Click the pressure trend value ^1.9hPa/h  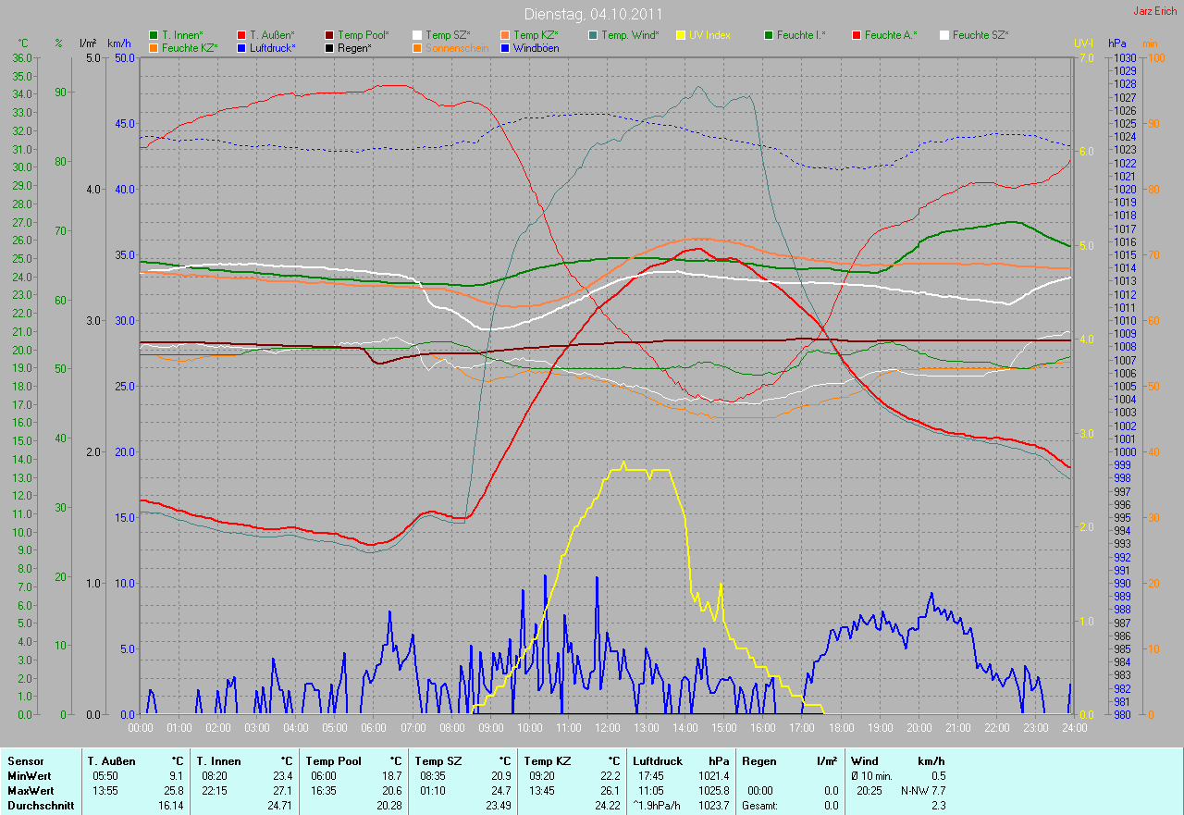click(x=659, y=806)
